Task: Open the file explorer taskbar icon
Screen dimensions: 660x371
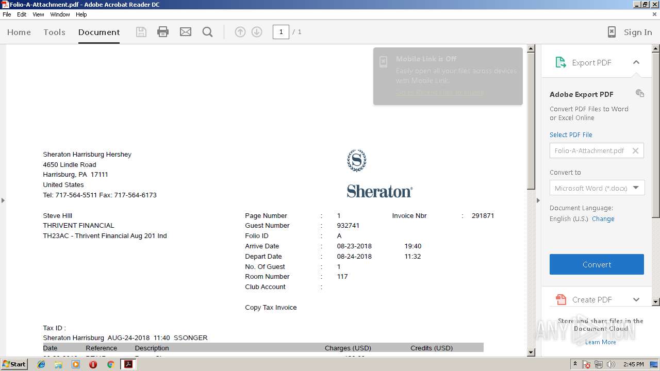Action: 58,364
